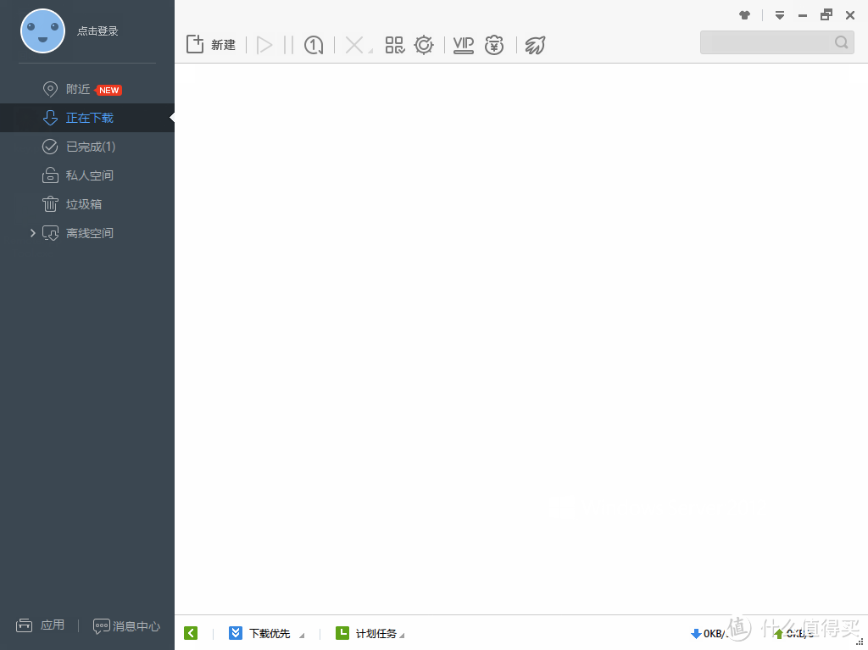Click the 新建 new task button

[211, 45]
